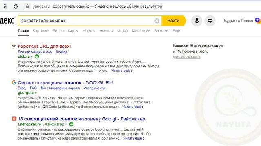The width and height of the screenshot is (261, 146).
Task: Open the Yandex logo link
Action: (x=7, y=21)
